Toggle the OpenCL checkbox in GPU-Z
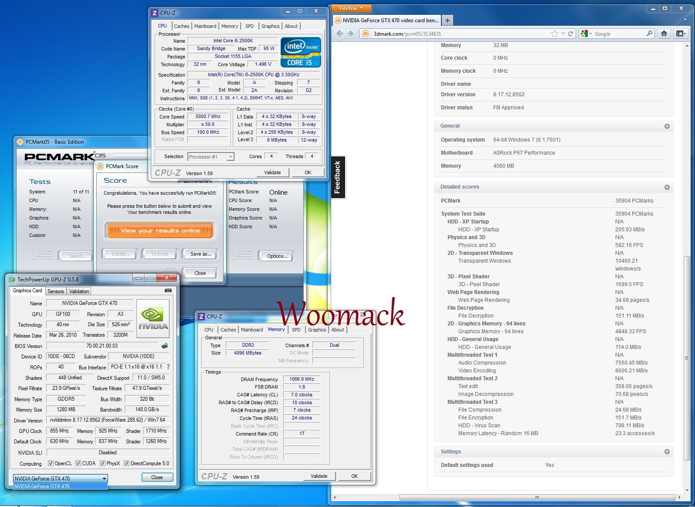The width and height of the screenshot is (695, 507). 51,463
